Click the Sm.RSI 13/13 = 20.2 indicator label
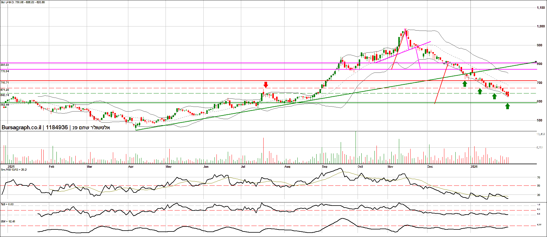Viewport: 547px width, 237px height. (14, 170)
